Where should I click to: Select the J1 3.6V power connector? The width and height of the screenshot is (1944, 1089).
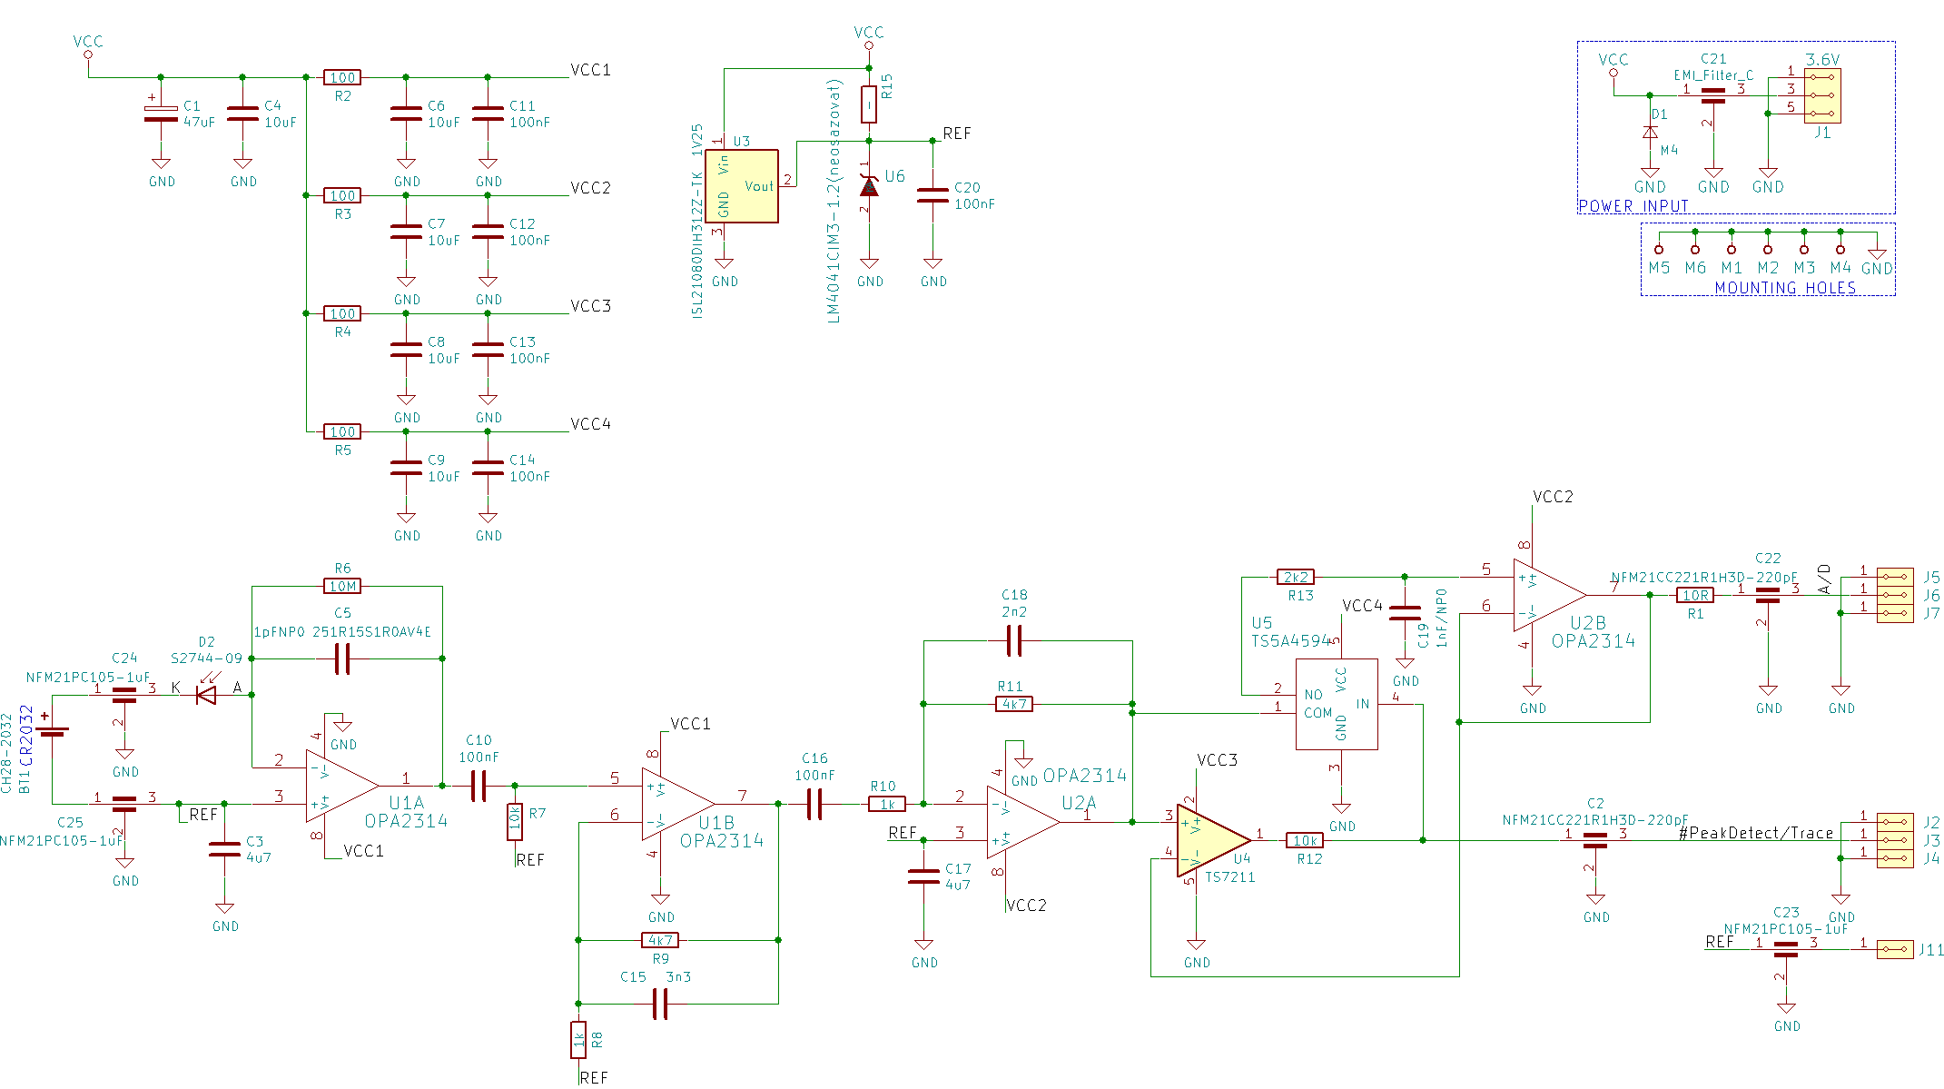point(1822,95)
